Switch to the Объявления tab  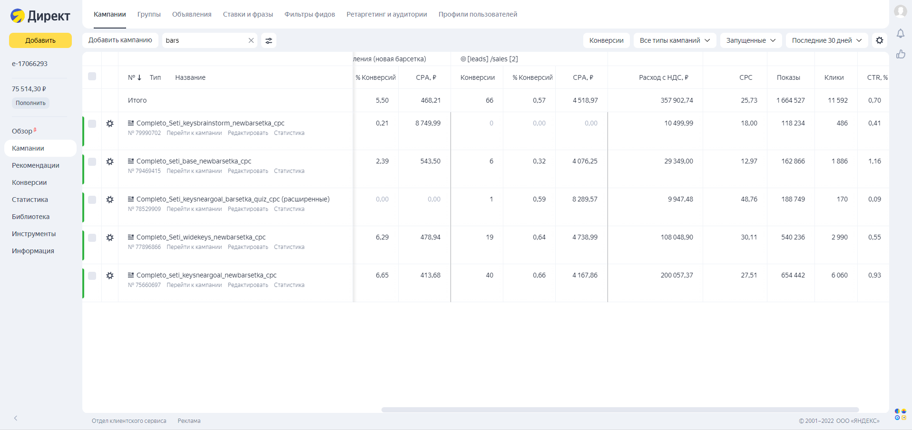[192, 14]
